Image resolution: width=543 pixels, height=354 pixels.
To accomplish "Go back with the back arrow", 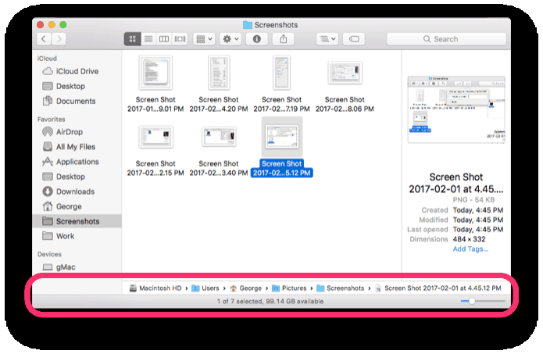I will pyautogui.click(x=44, y=39).
